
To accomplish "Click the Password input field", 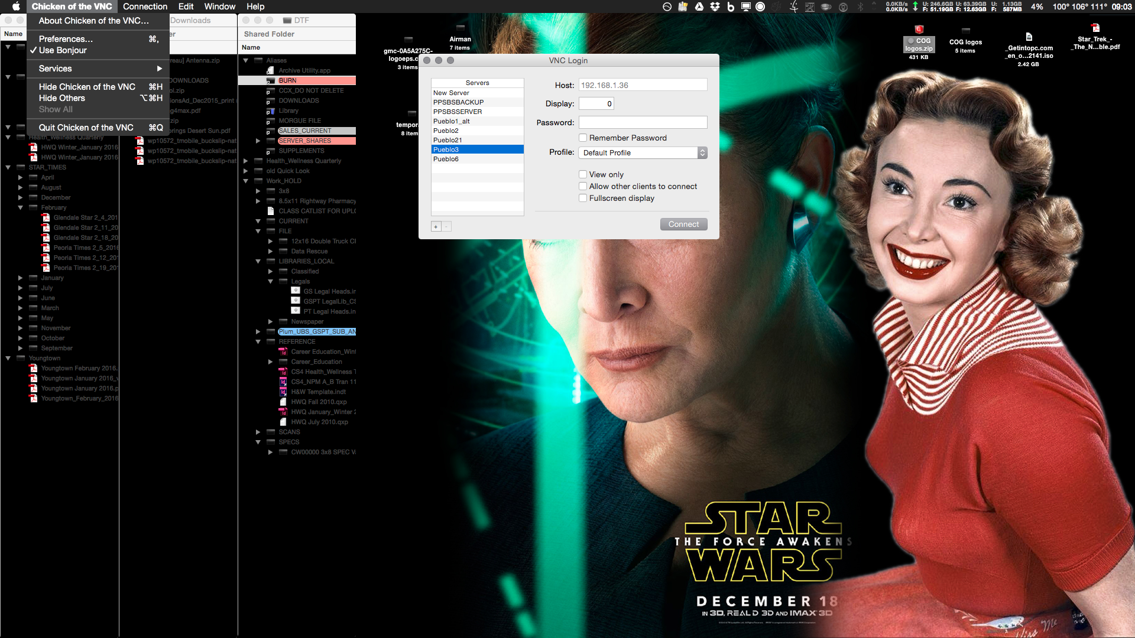I will coord(643,122).
